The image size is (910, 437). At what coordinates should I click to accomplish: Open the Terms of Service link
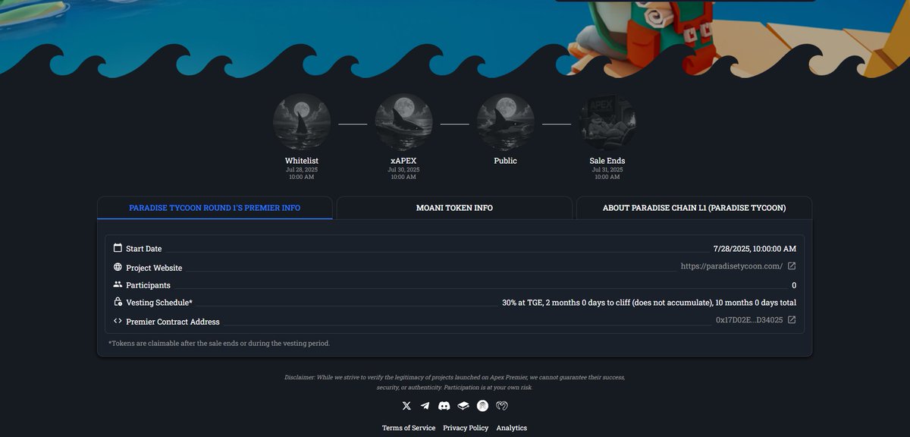(x=409, y=427)
